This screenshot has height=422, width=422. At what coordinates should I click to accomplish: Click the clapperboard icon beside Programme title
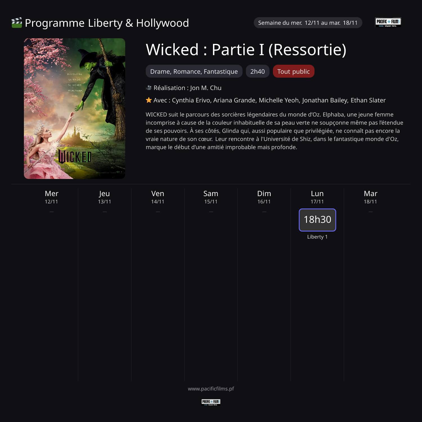point(17,23)
